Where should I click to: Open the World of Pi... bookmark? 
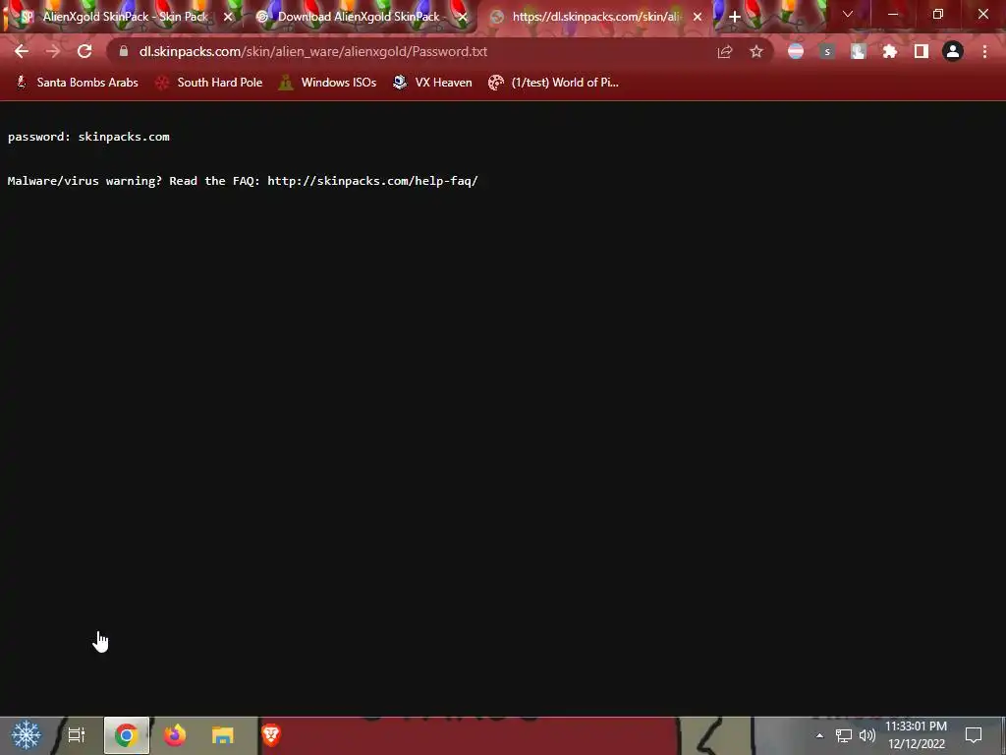pyautogui.click(x=553, y=83)
